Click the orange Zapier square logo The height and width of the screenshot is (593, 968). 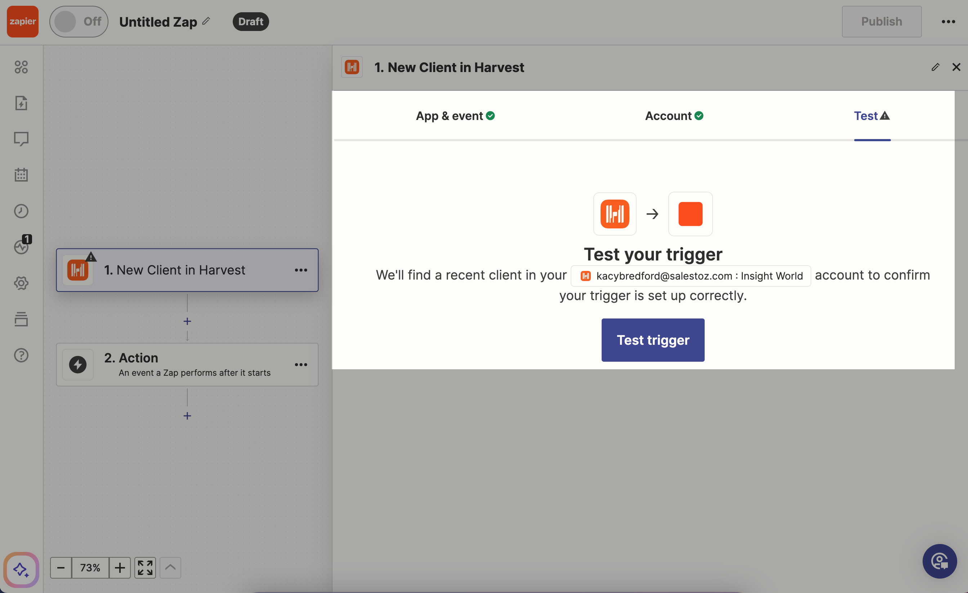[690, 214]
